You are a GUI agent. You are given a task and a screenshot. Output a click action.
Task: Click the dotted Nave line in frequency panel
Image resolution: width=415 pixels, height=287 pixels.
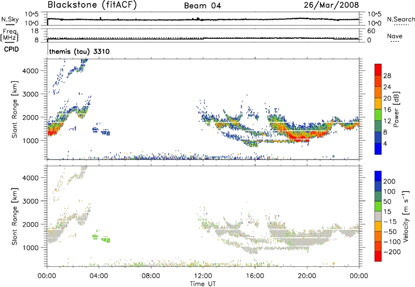pyautogui.click(x=203, y=38)
